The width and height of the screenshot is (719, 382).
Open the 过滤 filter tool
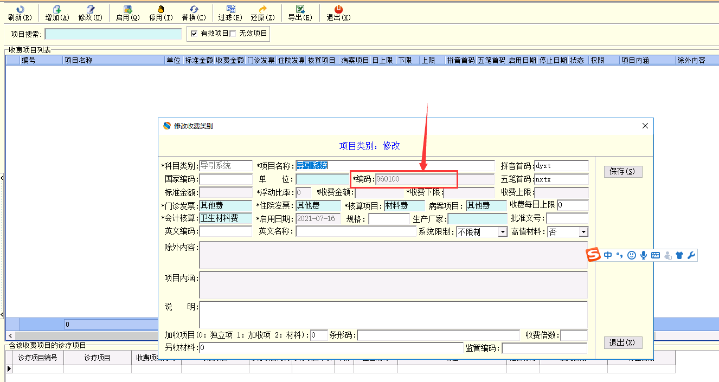tap(230, 9)
